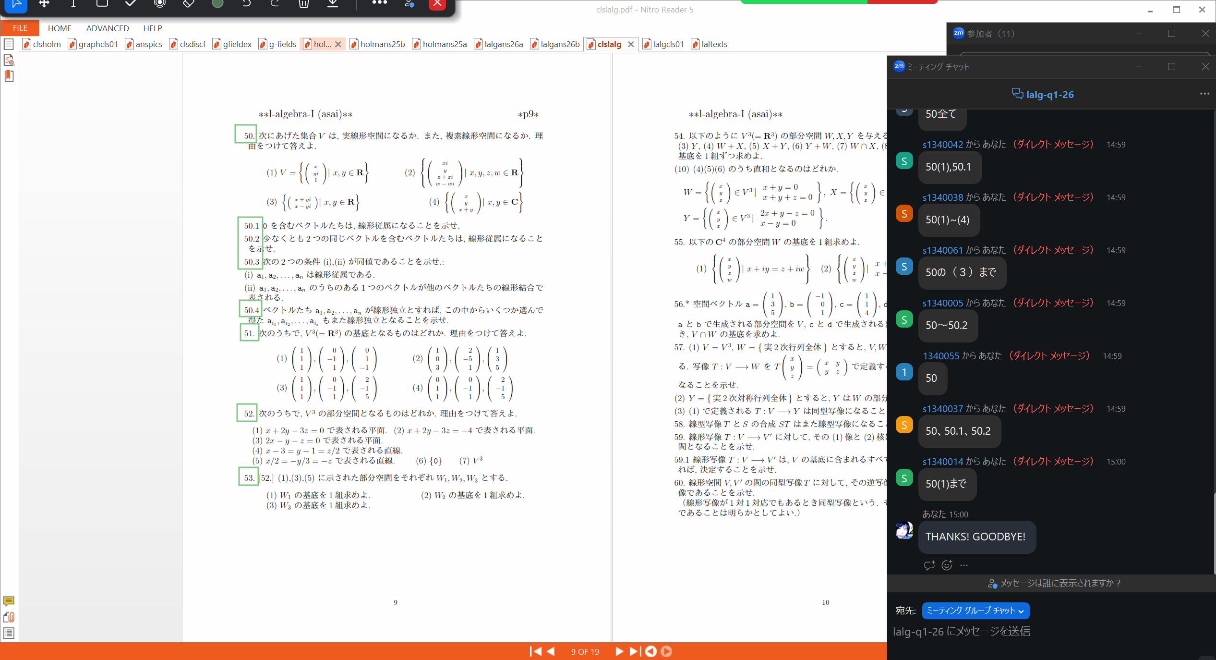Select the move/drag annotation tool

pos(44,4)
